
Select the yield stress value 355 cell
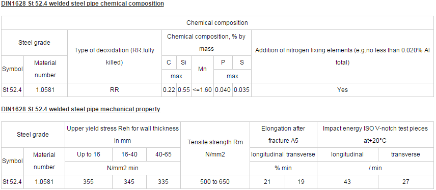coord(89,182)
